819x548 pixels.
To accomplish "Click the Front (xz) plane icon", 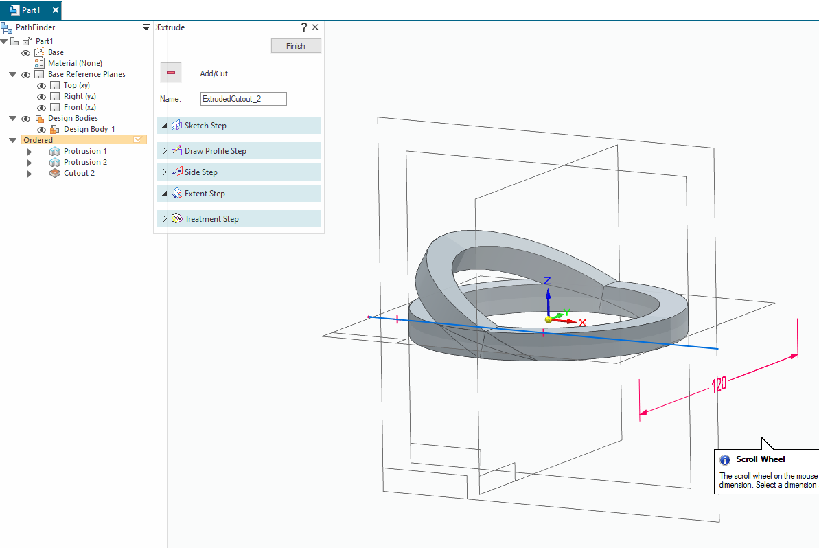I will [55, 107].
